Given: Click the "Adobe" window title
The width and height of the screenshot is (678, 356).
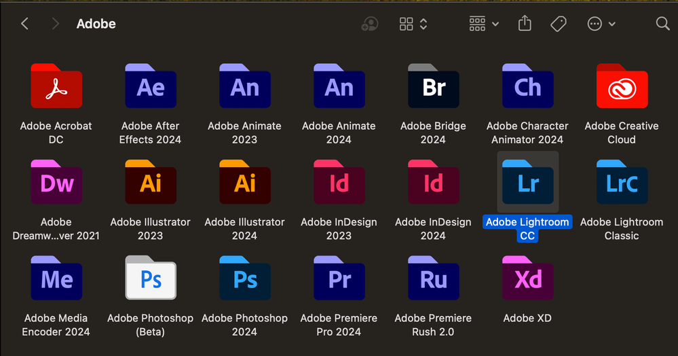Looking at the screenshot, I should 96,24.
